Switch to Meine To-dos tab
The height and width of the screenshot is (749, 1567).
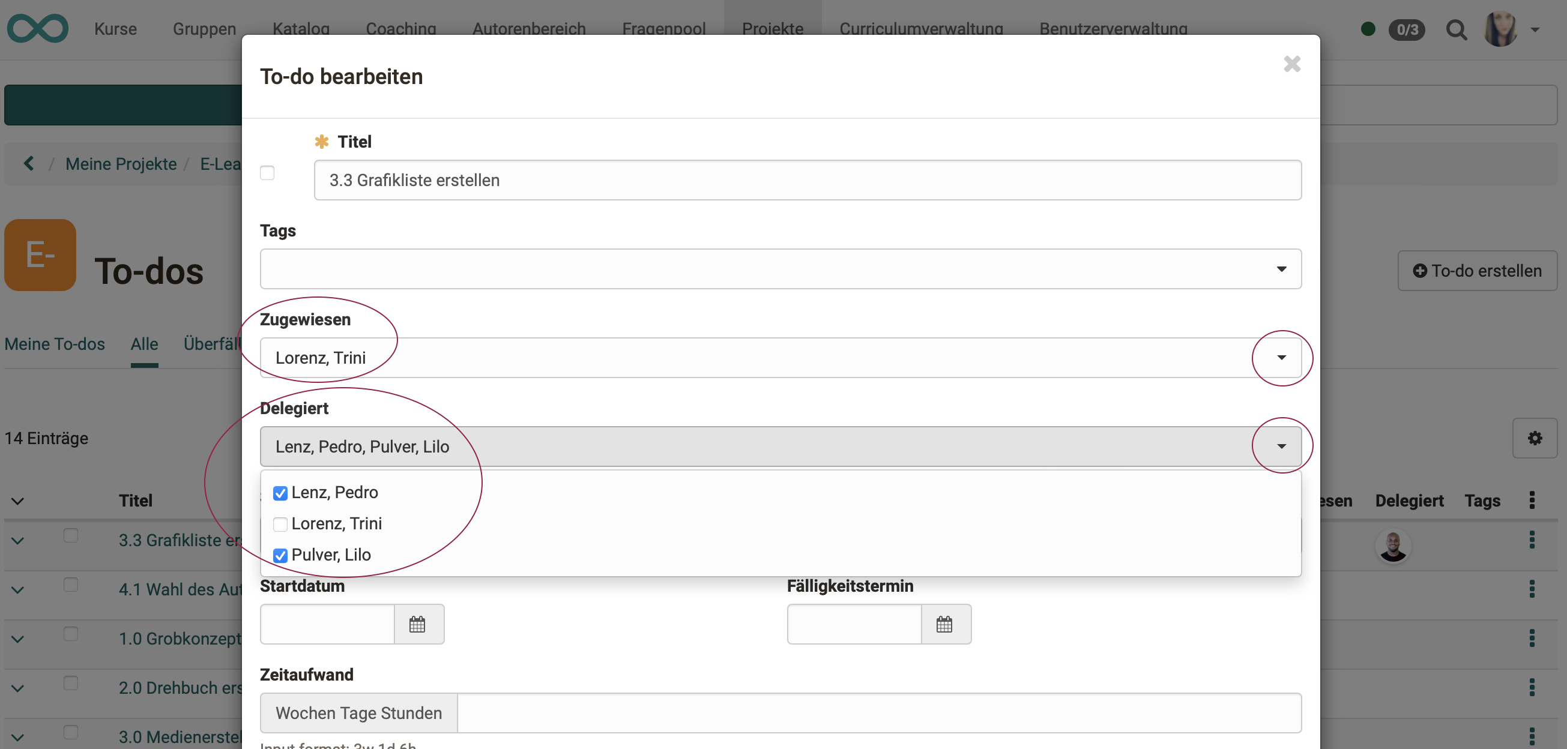pos(55,344)
